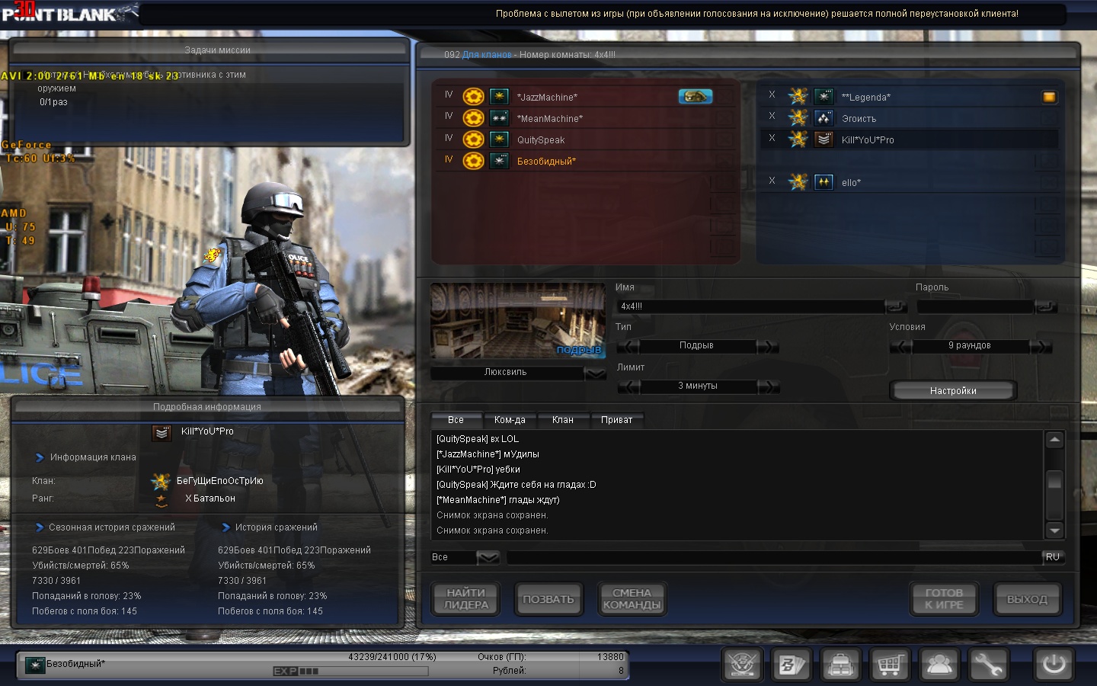Viewport: 1097px width, 686px height.
Task: Click the confirm icon beside the password field
Action: pyautogui.click(x=1047, y=306)
